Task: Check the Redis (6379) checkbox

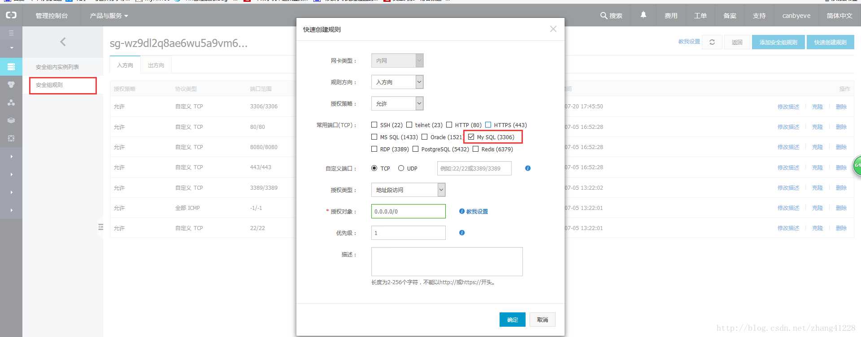Action: (x=475, y=149)
